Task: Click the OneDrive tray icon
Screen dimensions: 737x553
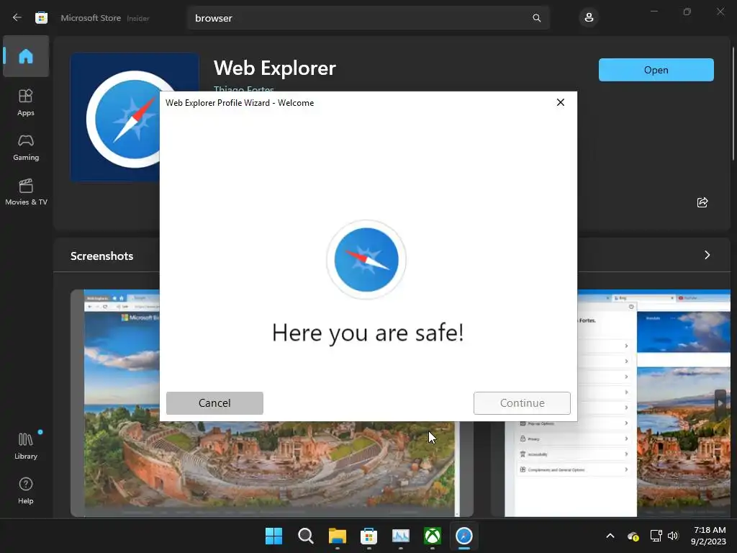Action: [633, 536]
